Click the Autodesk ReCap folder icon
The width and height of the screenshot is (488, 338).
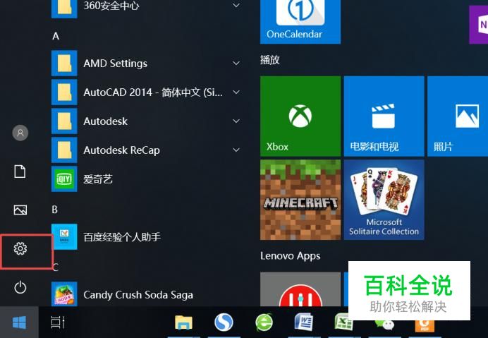click(x=64, y=150)
